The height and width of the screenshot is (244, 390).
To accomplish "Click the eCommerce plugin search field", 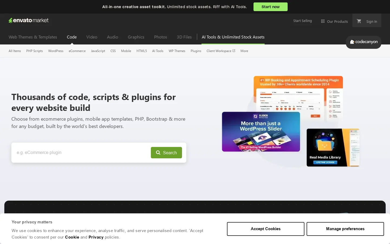I will 81,153.
